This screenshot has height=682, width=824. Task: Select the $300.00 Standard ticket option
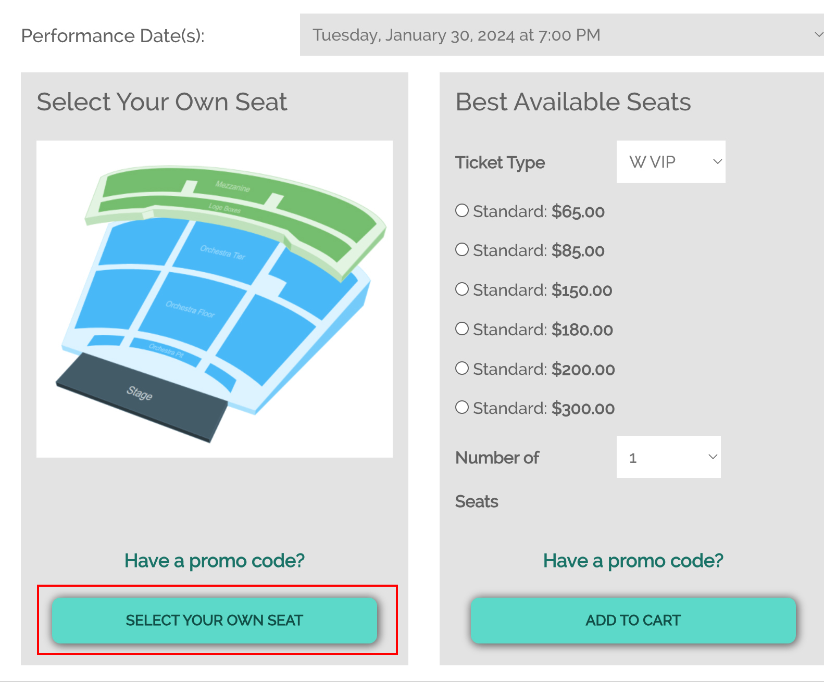(462, 408)
